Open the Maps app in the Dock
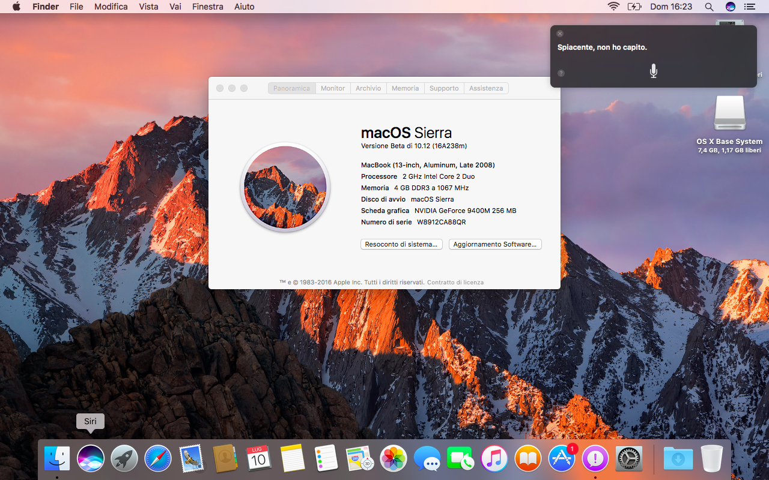The height and width of the screenshot is (480, 769). tap(360, 459)
